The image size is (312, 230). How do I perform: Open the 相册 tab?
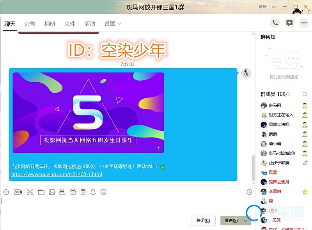[50, 24]
